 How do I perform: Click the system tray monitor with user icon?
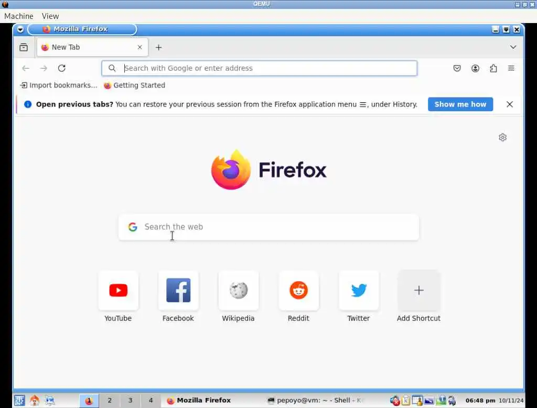coord(417,400)
